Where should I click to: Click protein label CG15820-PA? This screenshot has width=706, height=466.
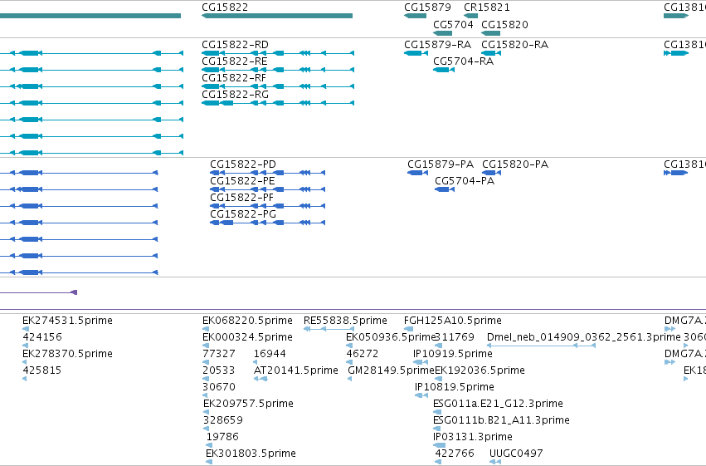(x=515, y=164)
